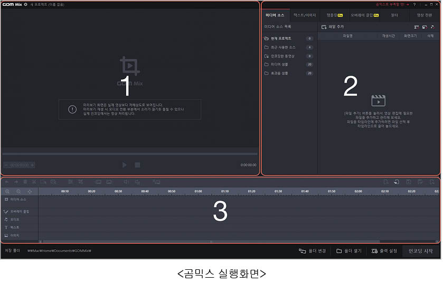
Task: Open GOM Mix settings gear in title bar
Action: coord(26,5)
